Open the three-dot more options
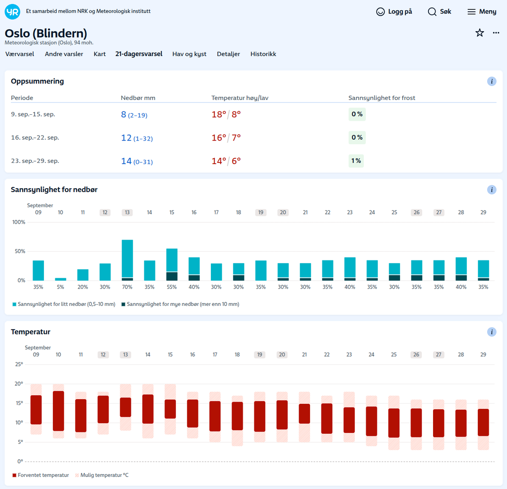507x489 pixels. coord(496,33)
